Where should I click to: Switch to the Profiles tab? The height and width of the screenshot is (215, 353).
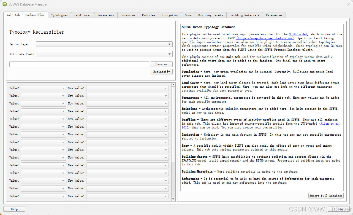coord(149,15)
